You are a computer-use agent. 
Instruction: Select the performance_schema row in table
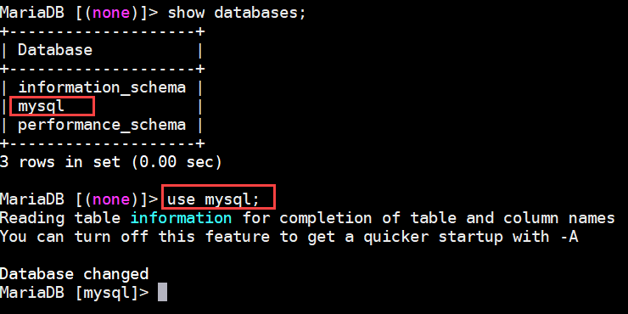coord(102,125)
